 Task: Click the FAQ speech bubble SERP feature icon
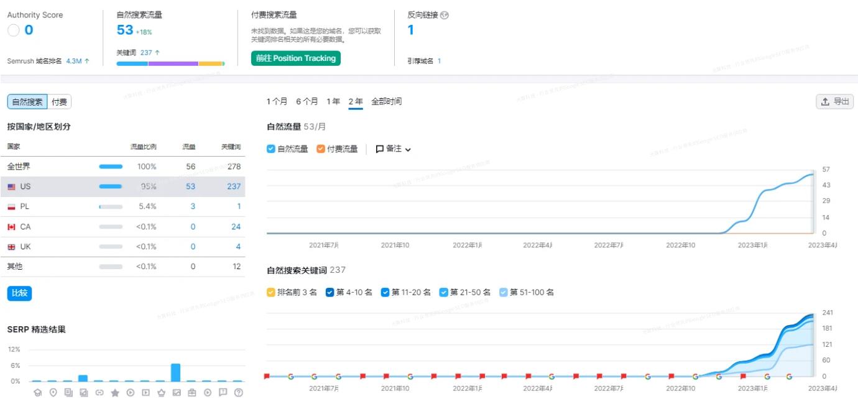[223, 392]
